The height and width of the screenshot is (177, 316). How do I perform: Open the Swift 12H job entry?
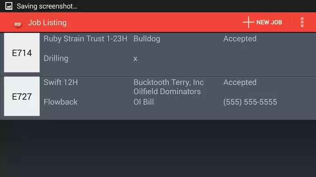pos(60,82)
